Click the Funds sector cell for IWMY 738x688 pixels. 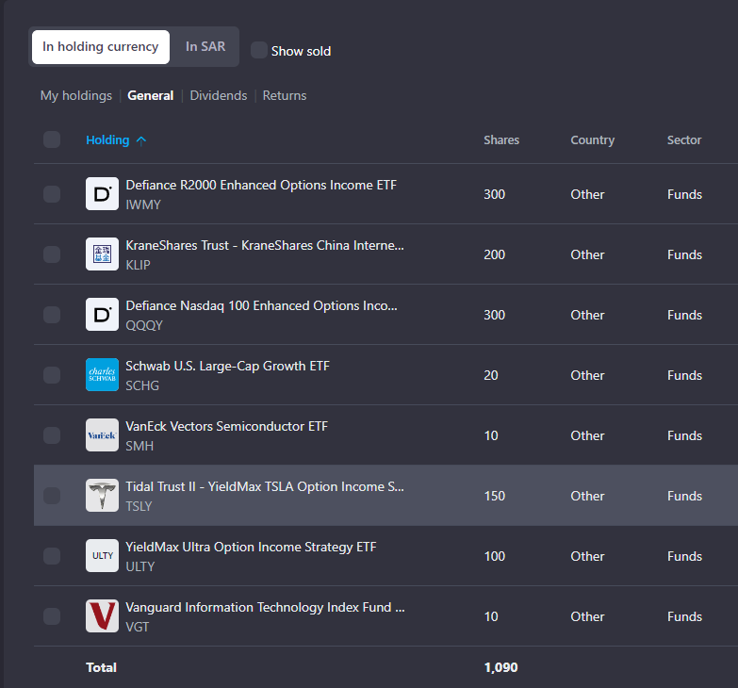coord(684,194)
